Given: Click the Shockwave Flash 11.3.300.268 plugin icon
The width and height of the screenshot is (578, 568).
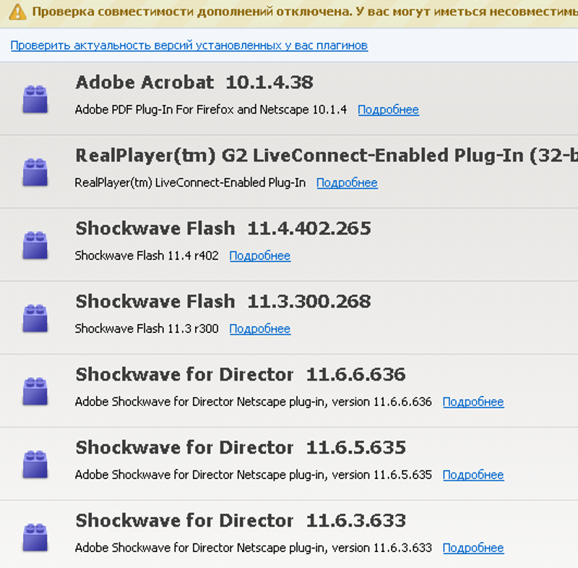Looking at the screenshot, I should pyautogui.click(x=35, y=318).
